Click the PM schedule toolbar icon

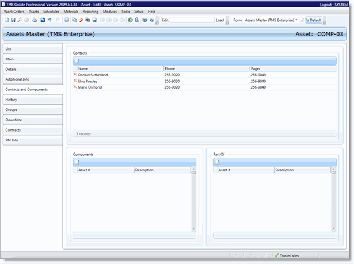point(87,20)
